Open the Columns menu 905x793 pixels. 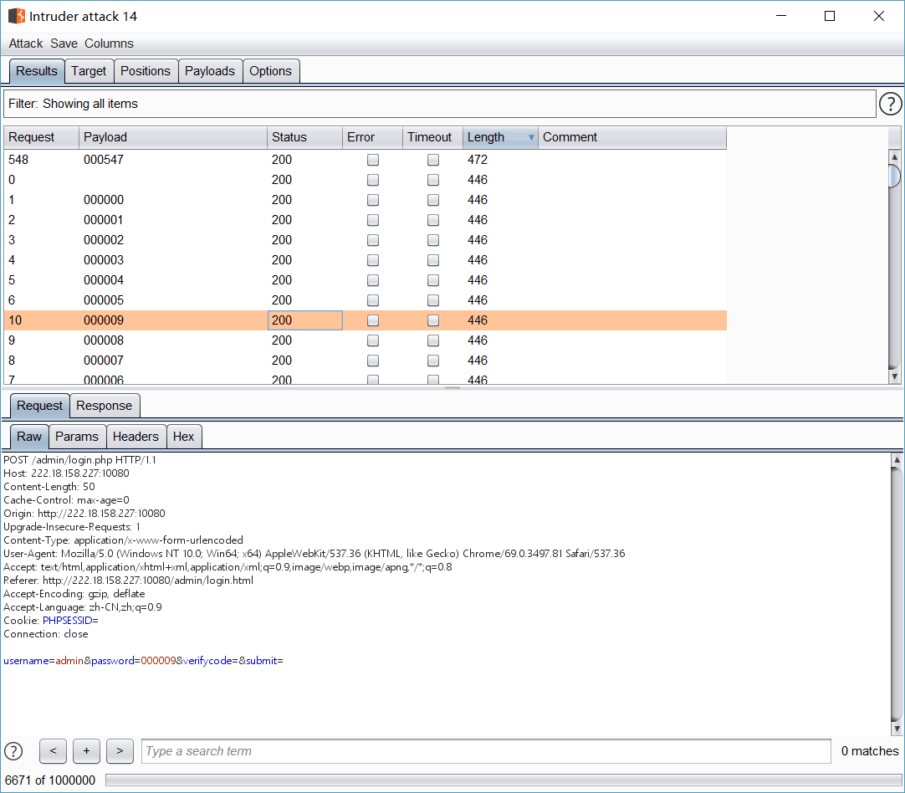[x=109, y=43]
